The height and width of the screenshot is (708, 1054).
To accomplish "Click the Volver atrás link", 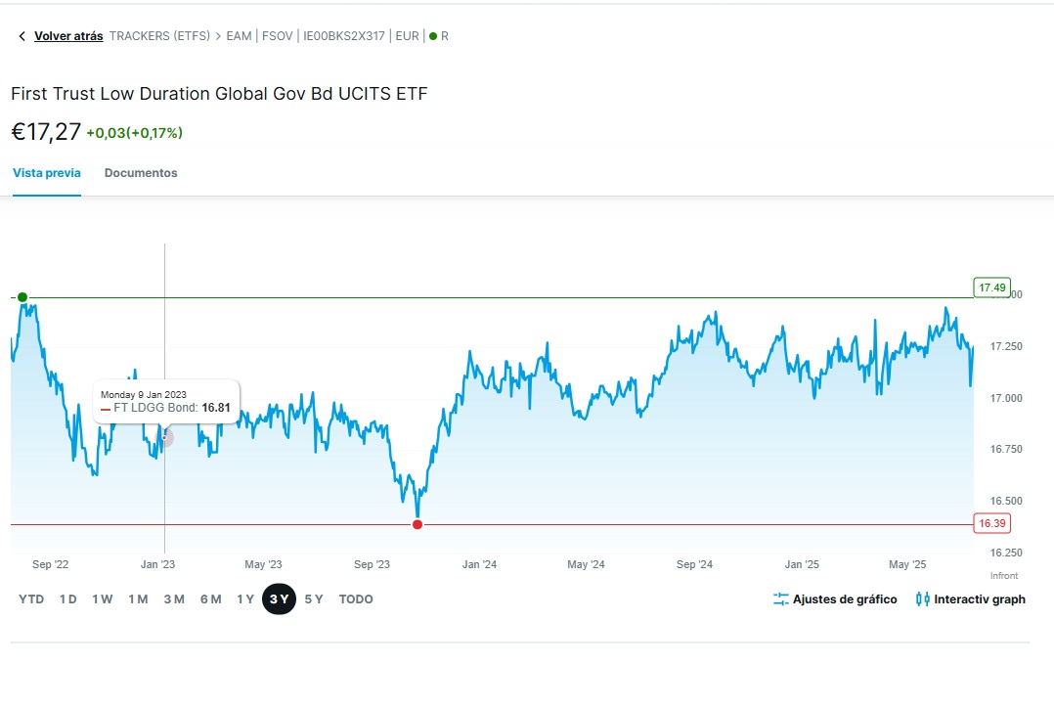I will [x=69, y=35].
